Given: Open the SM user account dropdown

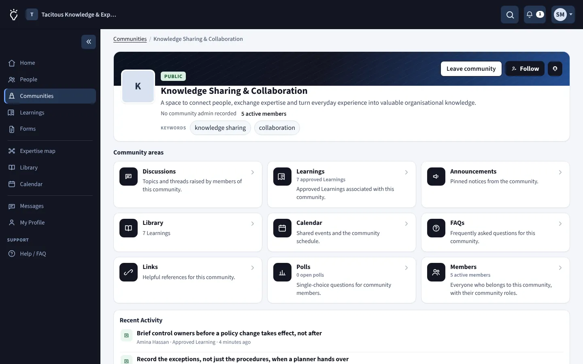Looking at the screenshot, I should click(x=563, y=15).
